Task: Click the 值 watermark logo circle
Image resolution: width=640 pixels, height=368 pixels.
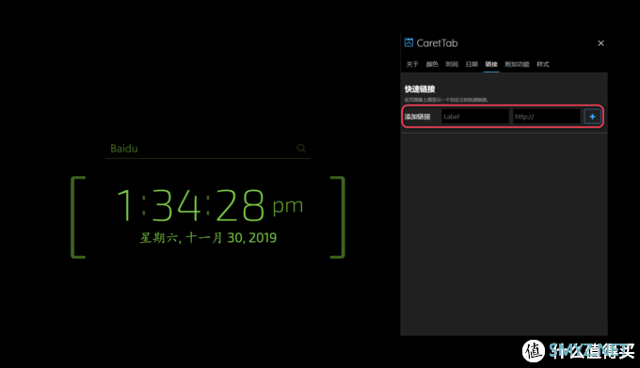Action: (533, 351)
